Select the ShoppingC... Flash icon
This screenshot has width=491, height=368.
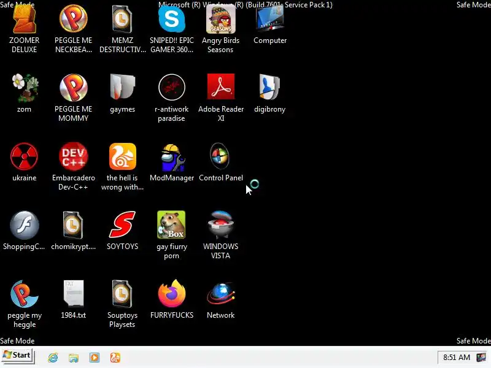[25, 225]
